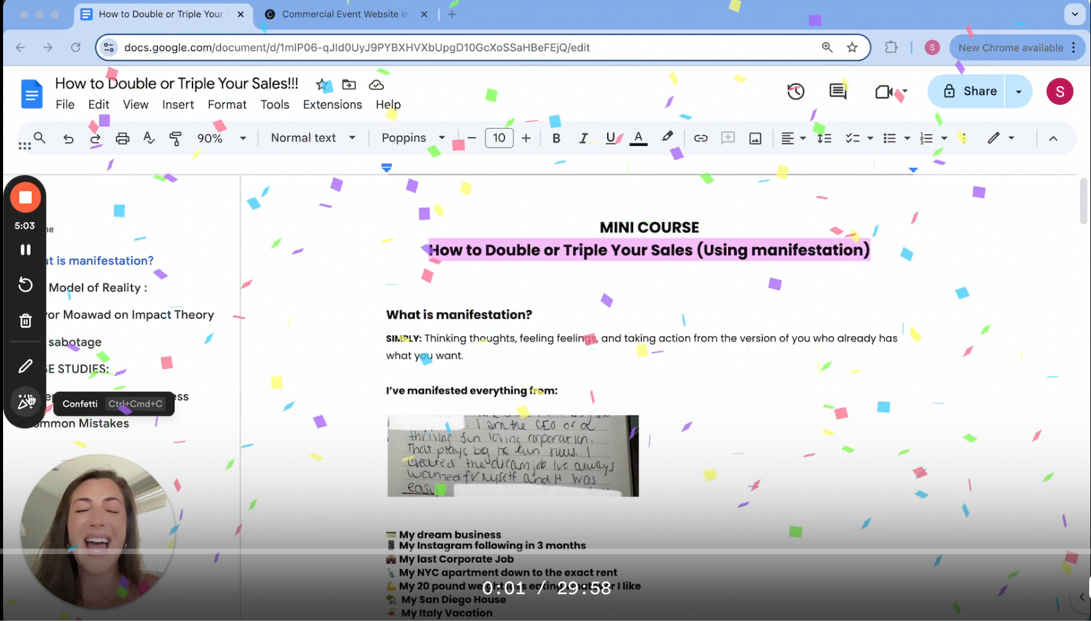This screenshot has width=1091, height=622.
Task: Insert a link from the toolbar
Action: click(x=700, y=138)
